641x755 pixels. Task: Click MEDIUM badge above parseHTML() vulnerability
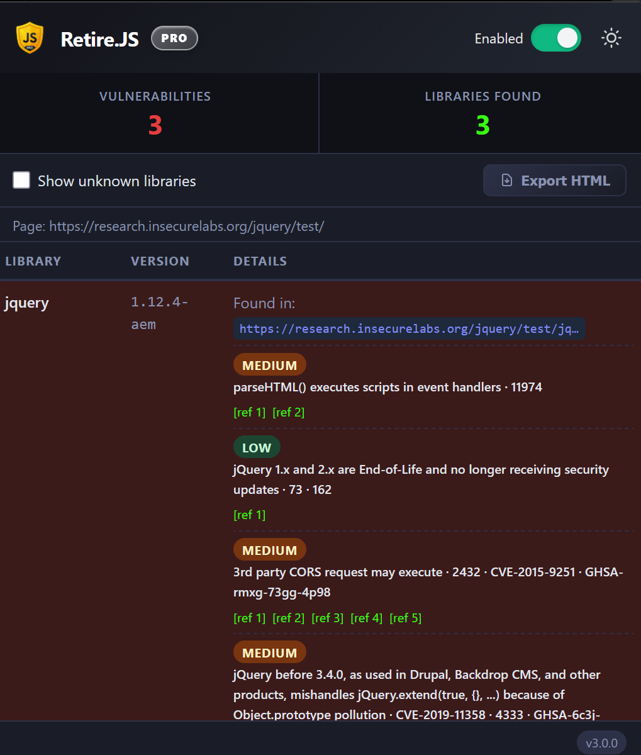click(x=269, y=365)
